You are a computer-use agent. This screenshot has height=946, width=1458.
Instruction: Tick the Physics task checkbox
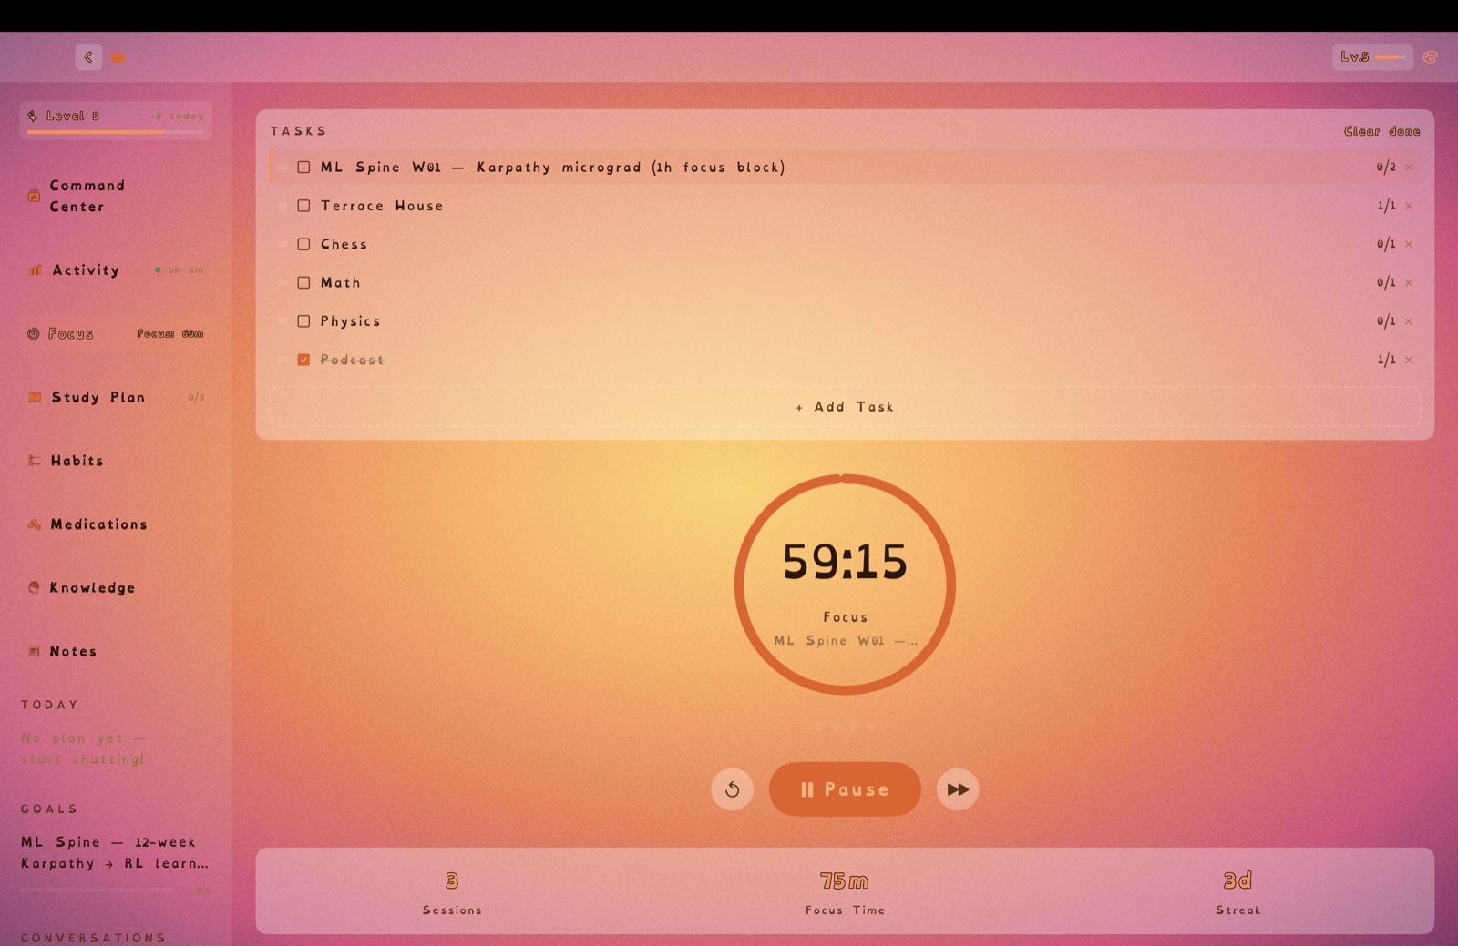pyautogui.click(x=303, y=321)
